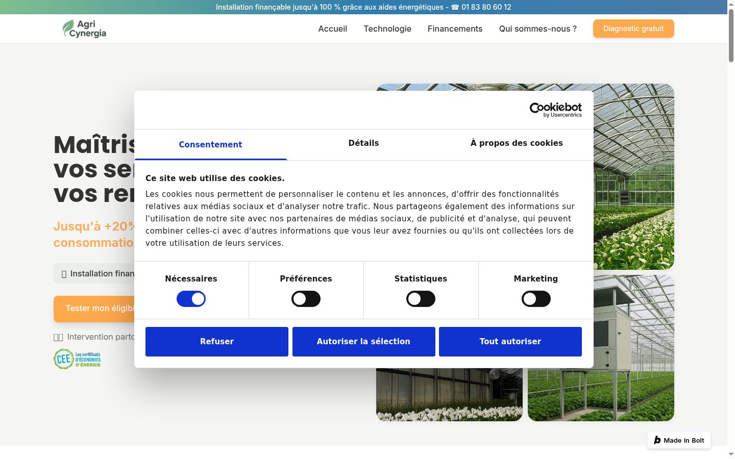Click the scrollbar up arrow
The width and height of the screenshot is (735, 459).
731,4
